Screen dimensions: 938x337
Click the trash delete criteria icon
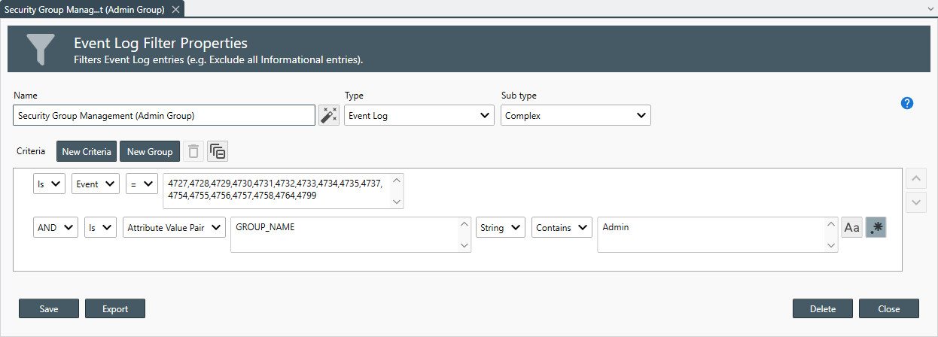[x=193, y=152]
